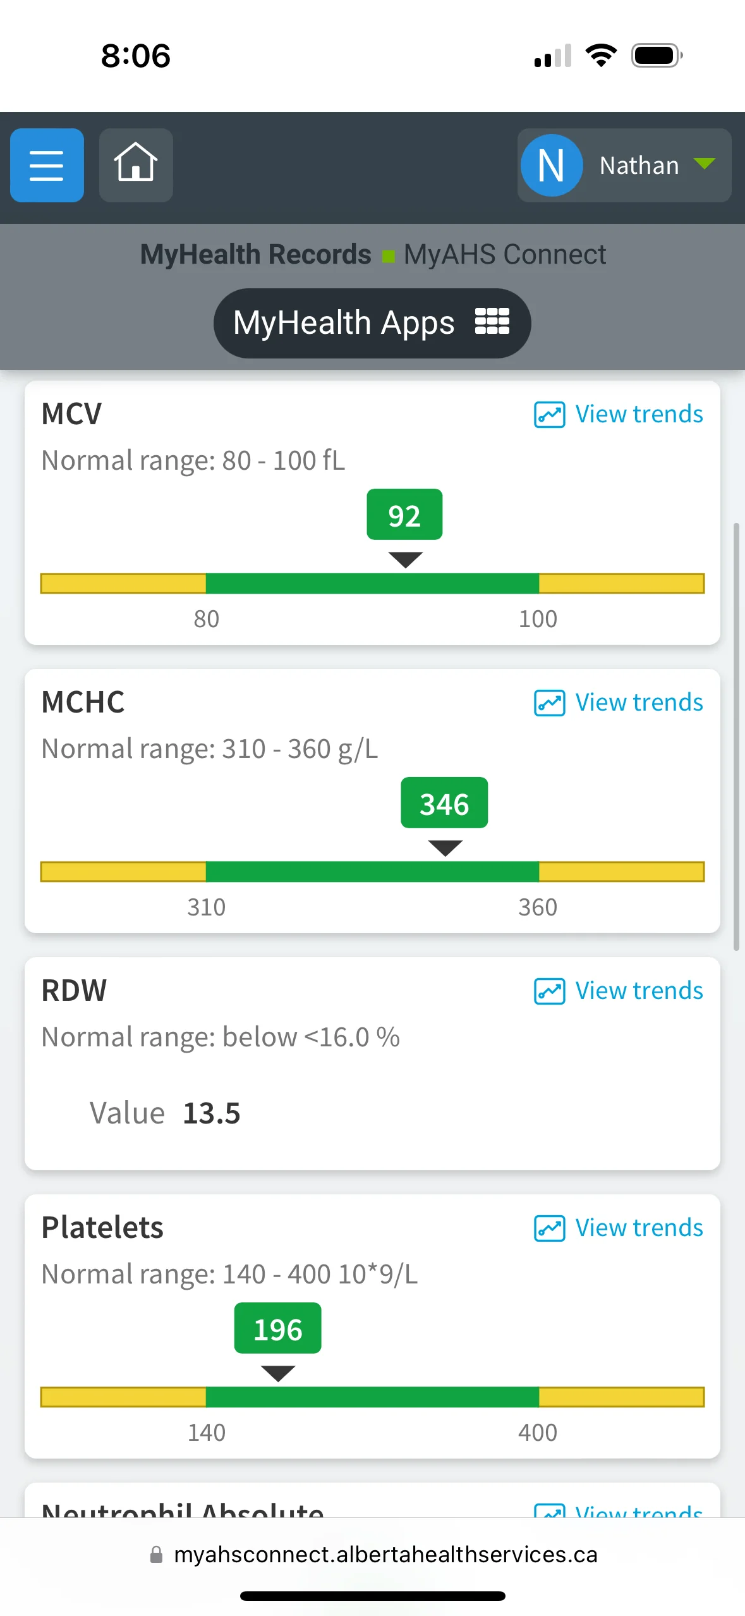Click the RDW trend chart icon
The image size is (745, 1616).
pyautogui.click(x=549, y=991)
